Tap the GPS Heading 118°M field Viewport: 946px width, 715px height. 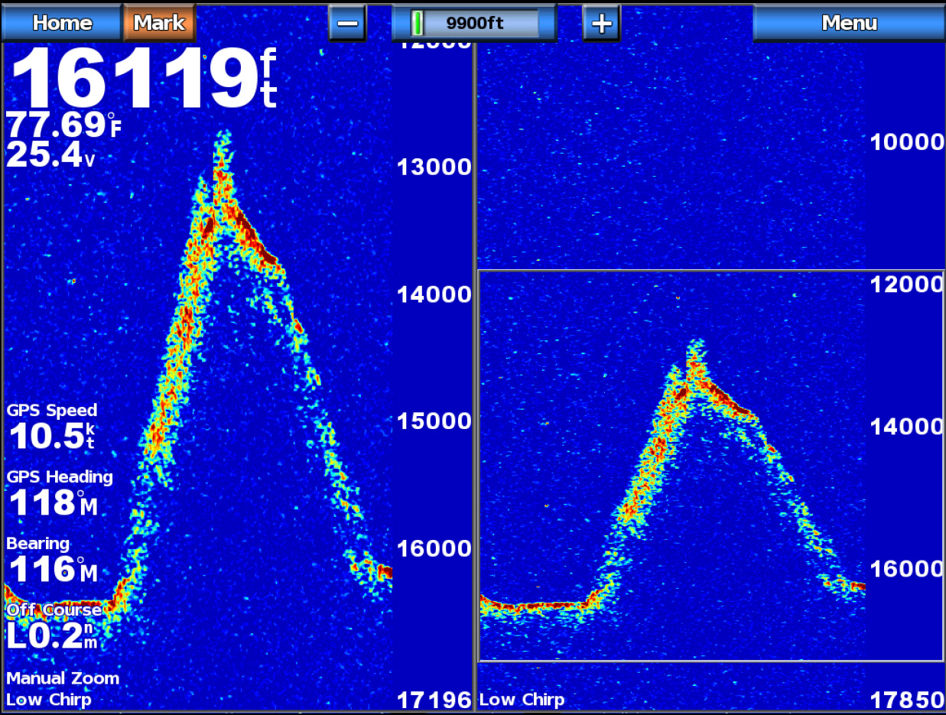click(x=60, y=493)
